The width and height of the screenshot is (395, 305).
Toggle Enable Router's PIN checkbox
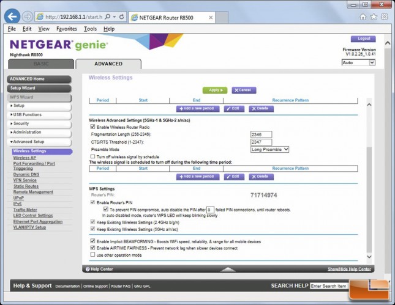(92, 202)
